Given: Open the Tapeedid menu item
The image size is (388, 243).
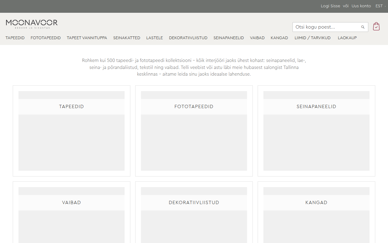Looking at the screenshot, I should [x=15, y=38].
